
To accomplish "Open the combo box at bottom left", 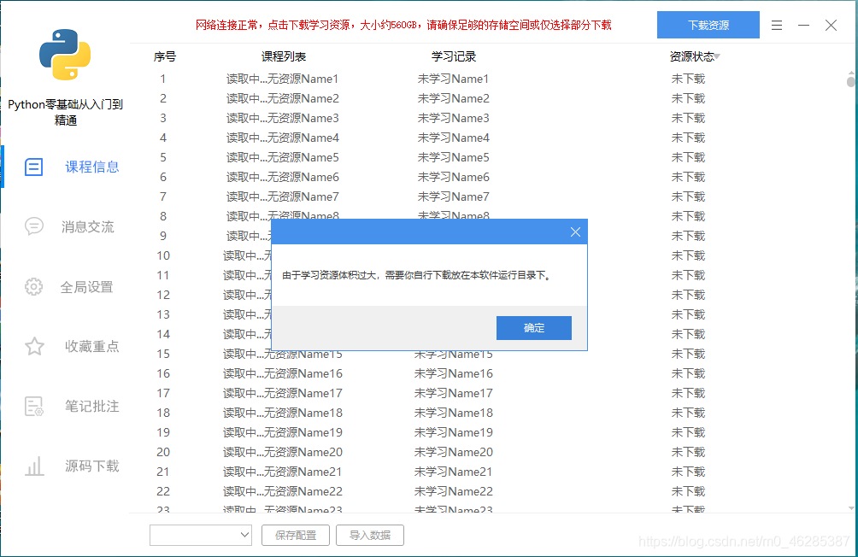I will [202, 535].
